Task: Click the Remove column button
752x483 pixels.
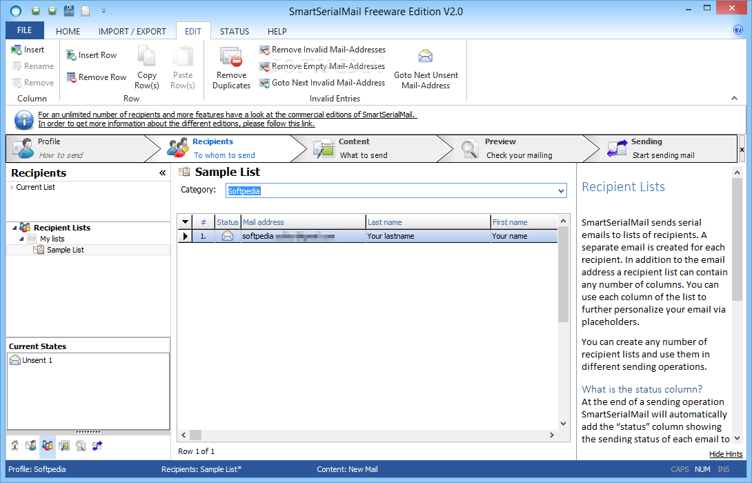Action: coord(33,83)
